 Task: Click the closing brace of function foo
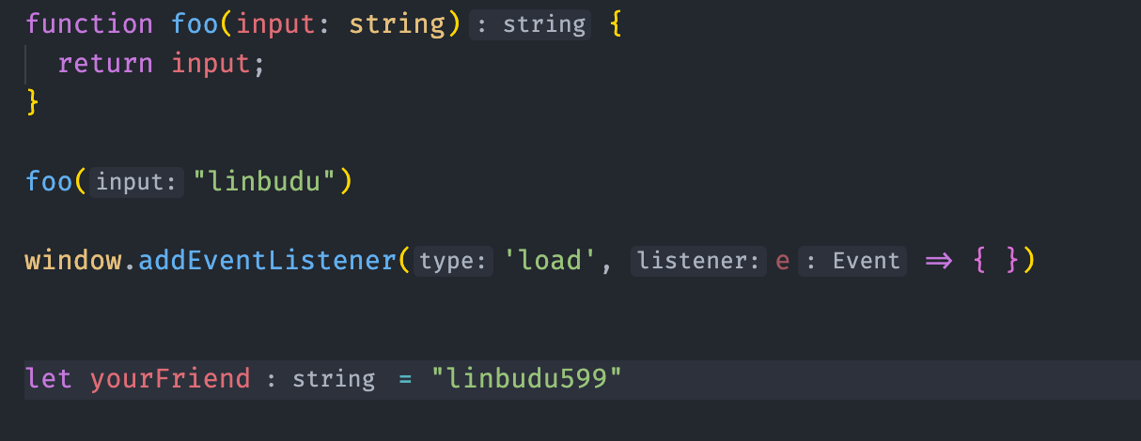(33, 100)
